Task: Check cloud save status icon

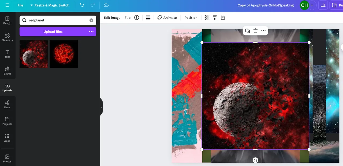Action: [106, 5]
